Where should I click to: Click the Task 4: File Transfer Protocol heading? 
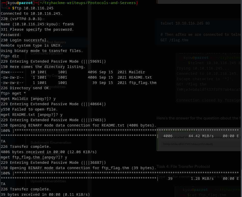[x=183, y=167]
